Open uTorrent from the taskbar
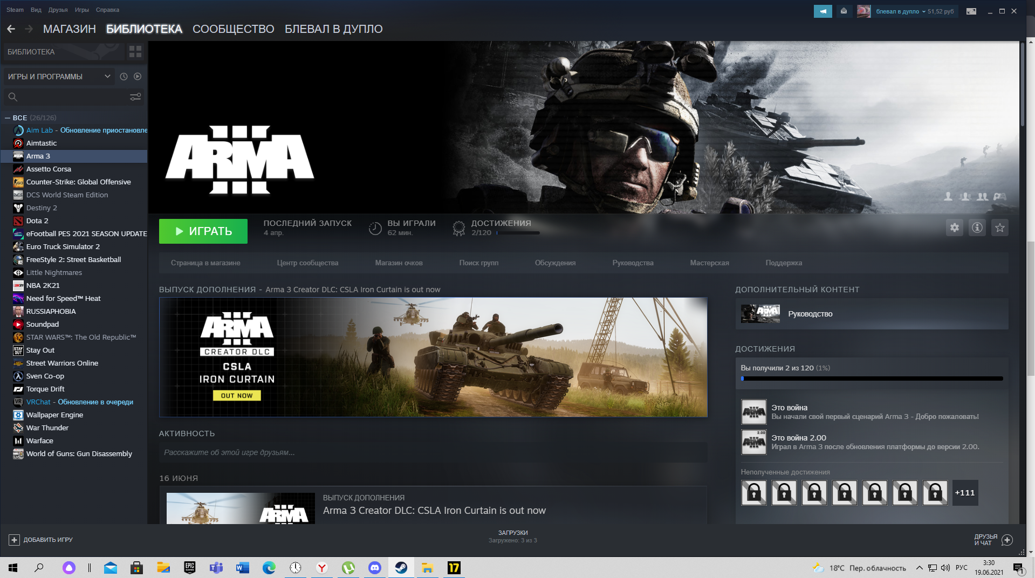This screenshot has height=578, width=1035. (x=348, y=568)
